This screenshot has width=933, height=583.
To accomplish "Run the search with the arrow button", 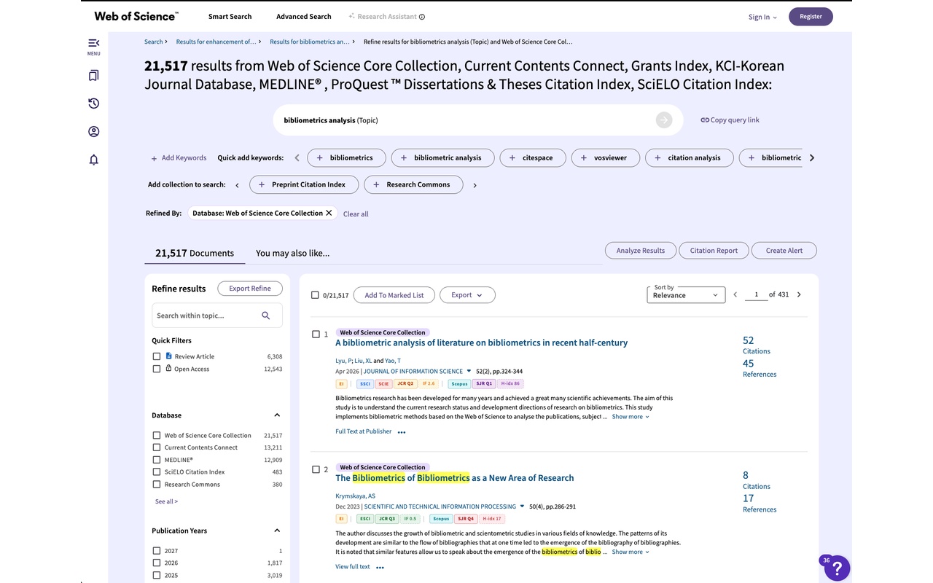I will [x=663, y=120].
